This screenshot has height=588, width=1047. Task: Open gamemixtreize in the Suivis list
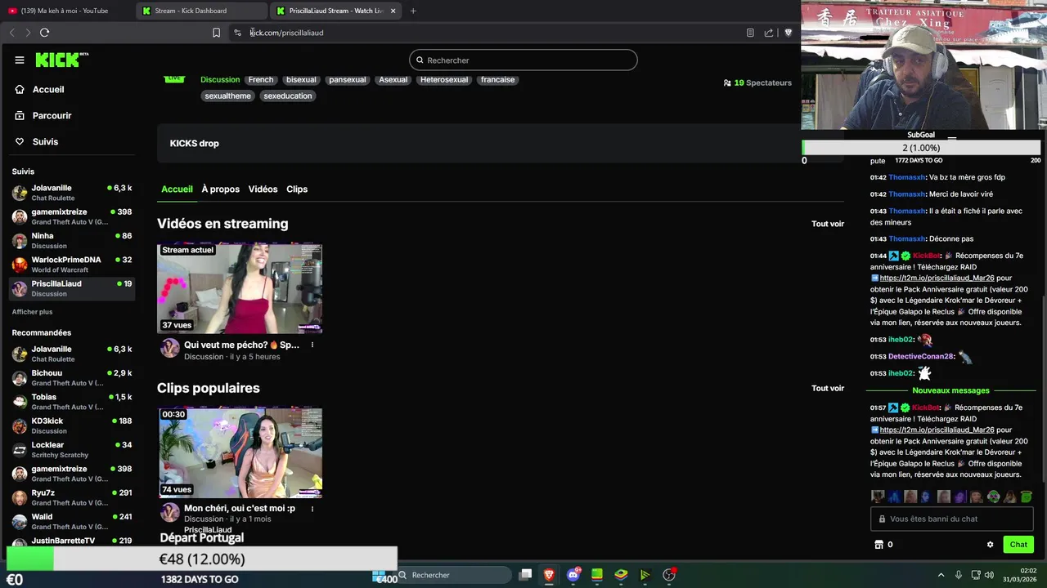click(x=72, y=216)
